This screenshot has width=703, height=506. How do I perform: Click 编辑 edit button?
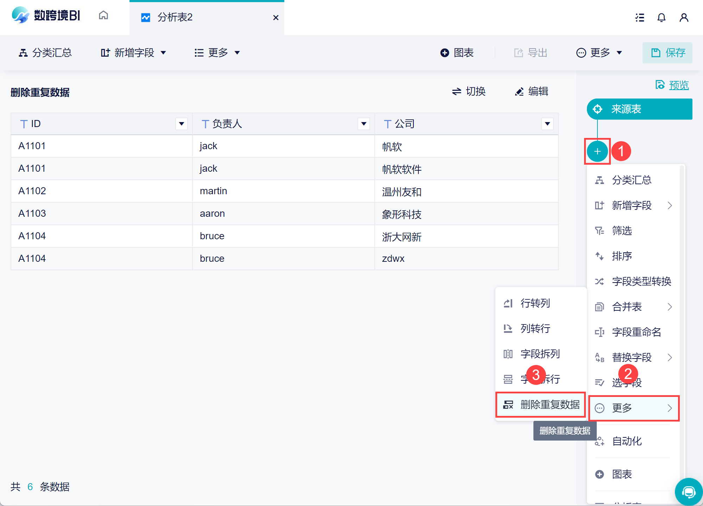[531, 91]
